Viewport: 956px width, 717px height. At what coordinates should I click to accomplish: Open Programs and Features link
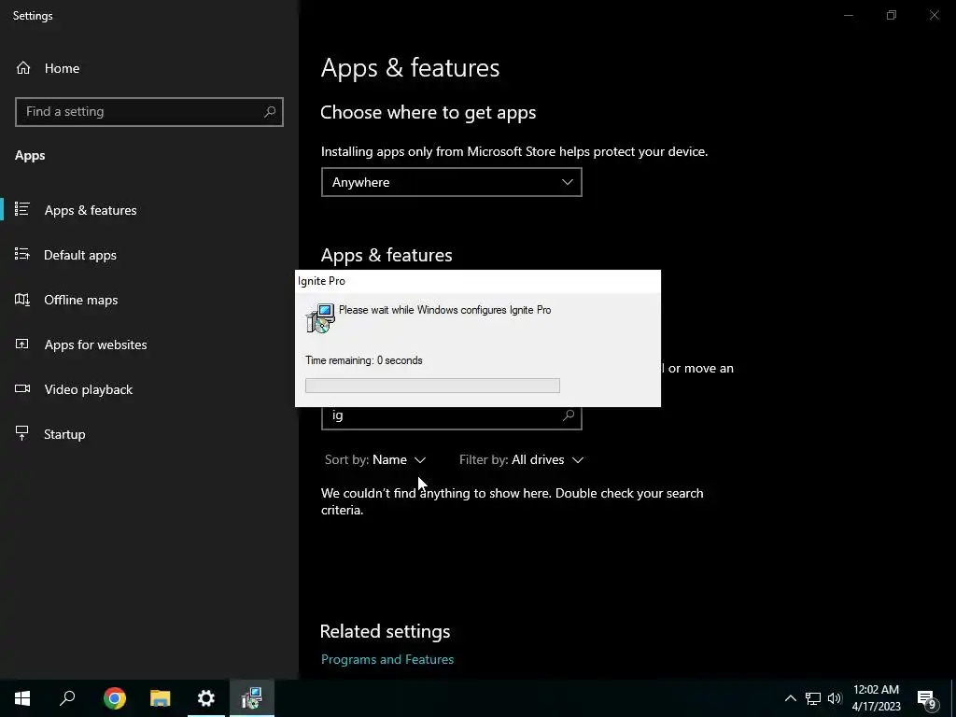click(387, 659)
